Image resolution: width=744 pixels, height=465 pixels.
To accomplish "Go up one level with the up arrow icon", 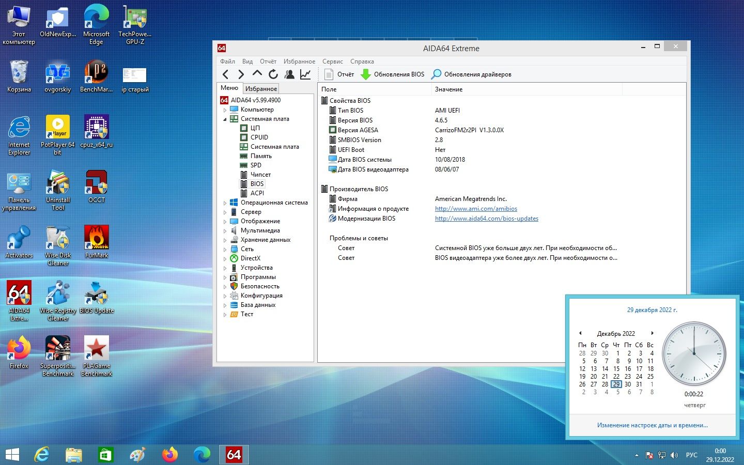I will 257,74.
